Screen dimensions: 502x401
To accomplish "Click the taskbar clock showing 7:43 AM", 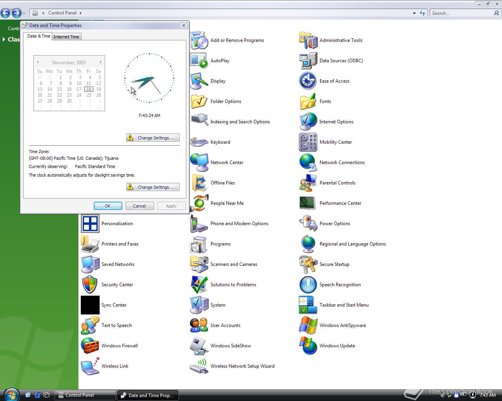I will (x=487, y=395).
